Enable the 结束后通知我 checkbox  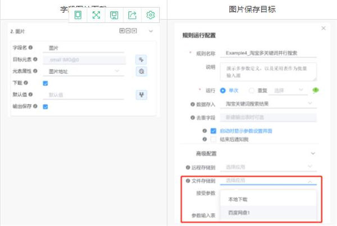click(x=213, y=139)
